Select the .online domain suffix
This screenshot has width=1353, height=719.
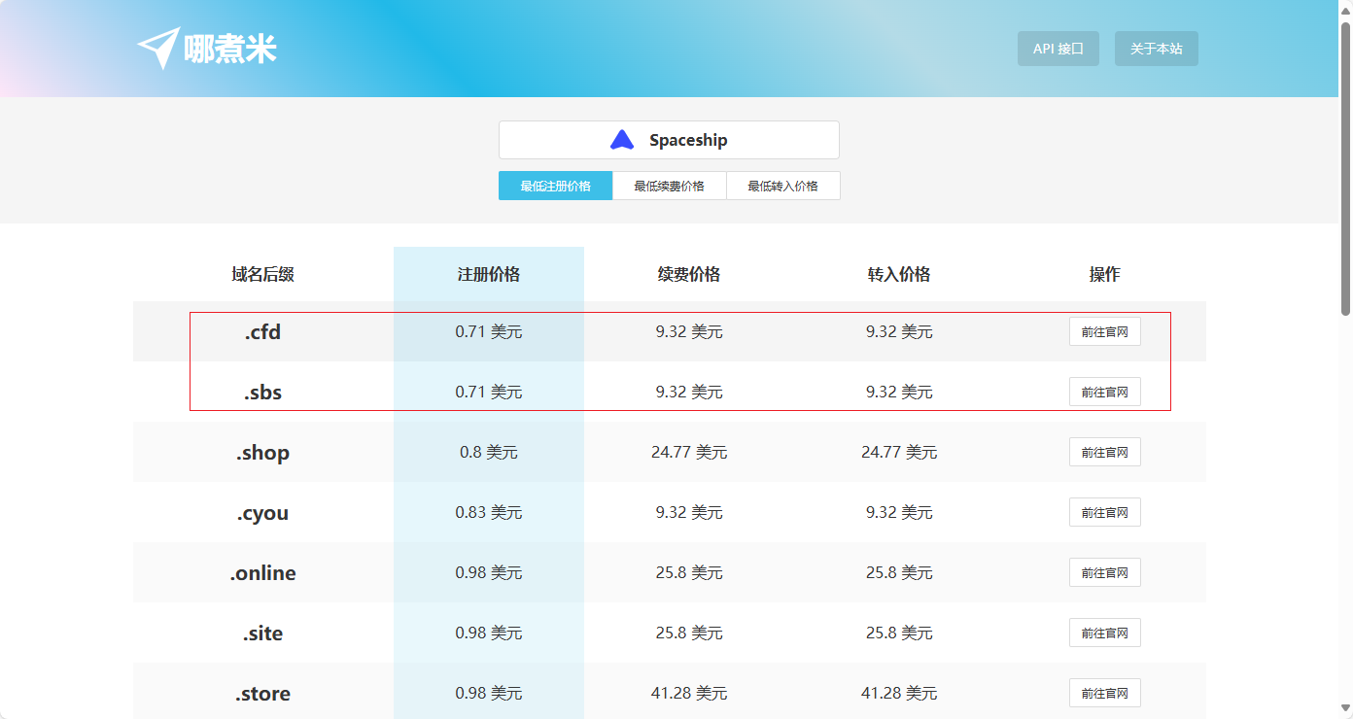262,573
